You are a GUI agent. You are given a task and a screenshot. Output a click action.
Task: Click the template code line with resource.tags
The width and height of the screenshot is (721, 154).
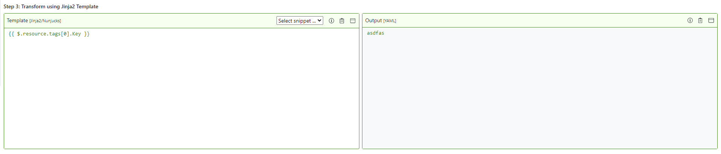49,34
